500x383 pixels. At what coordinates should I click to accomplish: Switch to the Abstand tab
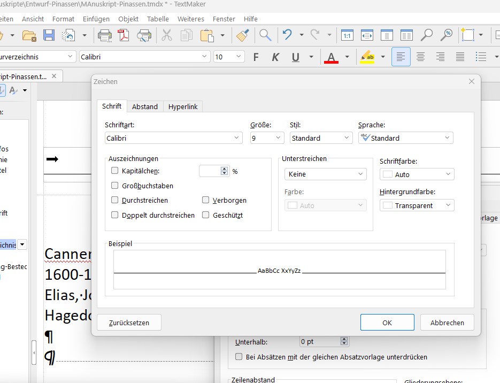point(145,106)
